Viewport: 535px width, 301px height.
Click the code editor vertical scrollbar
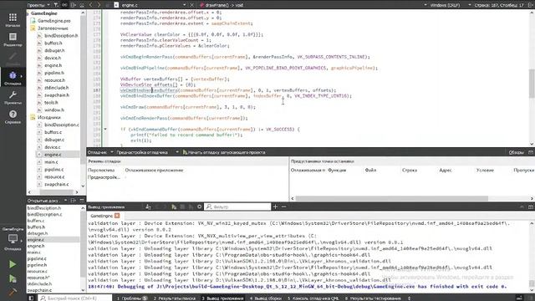pyautogui.click(x=532, y=83)
